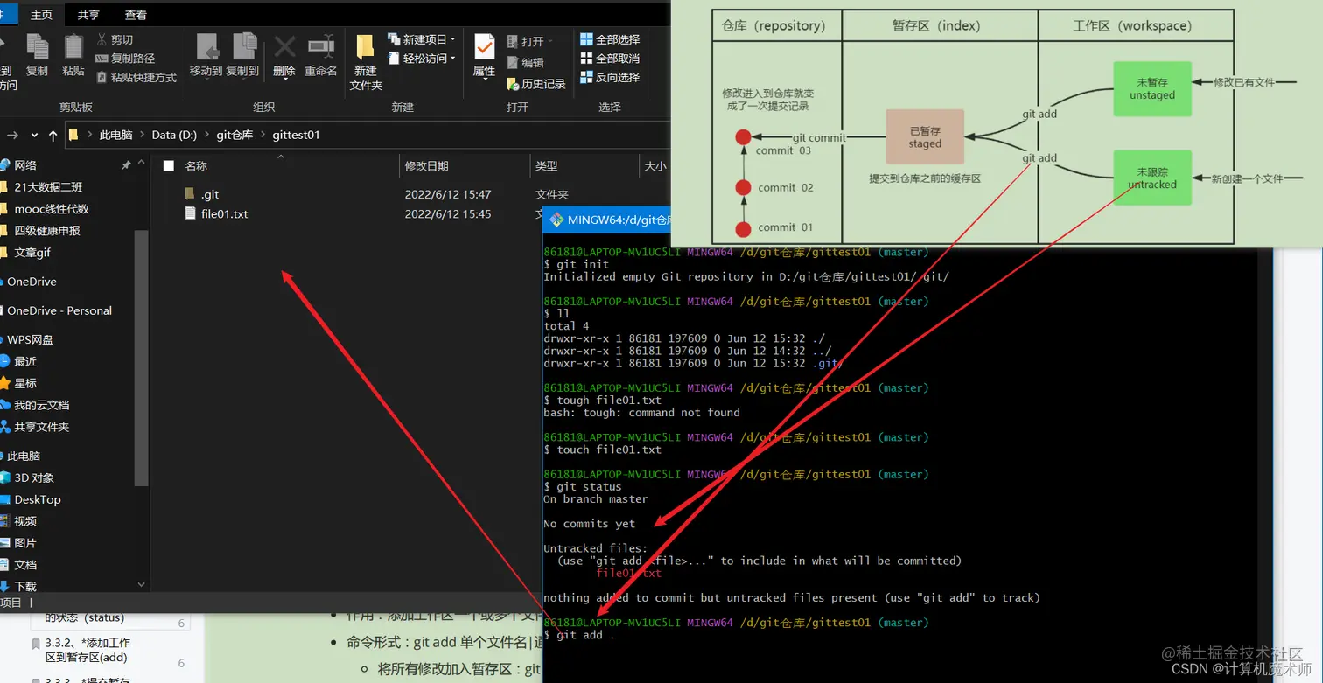Image resolution: width=1323 pixels, height=683 pixels.
Task: Open 3.3.2 添加工作区到暂存区(add) outline entry
Action: click(x=87, y=650)
